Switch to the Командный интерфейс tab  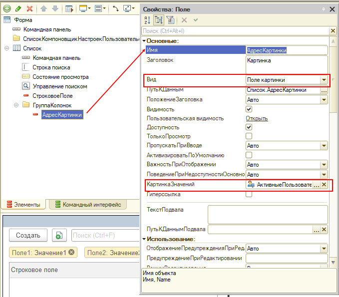tap(89, 204)
